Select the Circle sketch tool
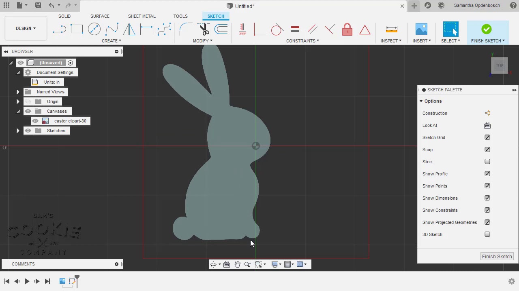This screenshot has height=291, width=519. pyautogui.click(x=94, y=29)
